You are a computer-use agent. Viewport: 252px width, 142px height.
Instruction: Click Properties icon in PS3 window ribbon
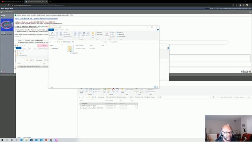(107, 34)
